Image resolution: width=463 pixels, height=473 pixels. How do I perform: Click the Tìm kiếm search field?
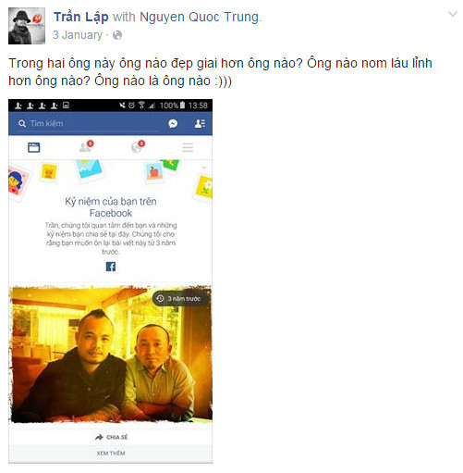click(90, 124)
